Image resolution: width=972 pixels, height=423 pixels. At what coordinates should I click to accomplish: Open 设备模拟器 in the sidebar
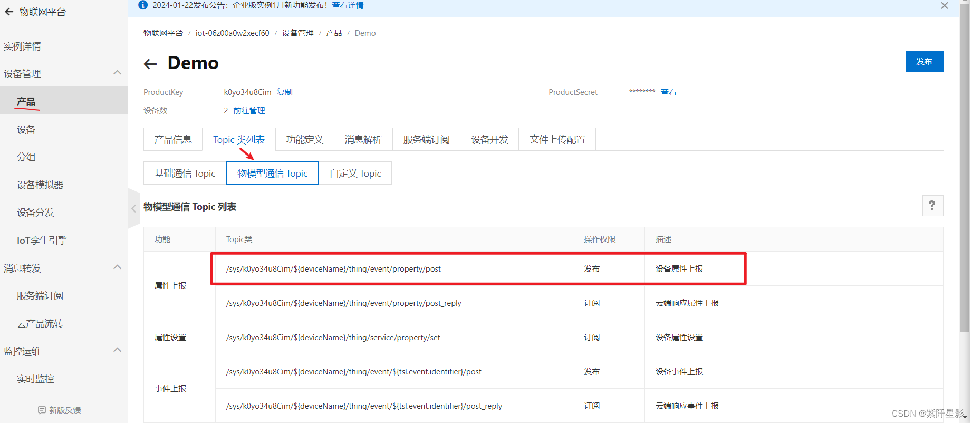40,185
